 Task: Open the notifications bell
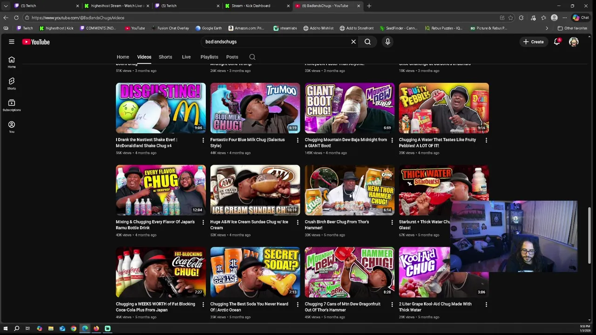[557, 42]
